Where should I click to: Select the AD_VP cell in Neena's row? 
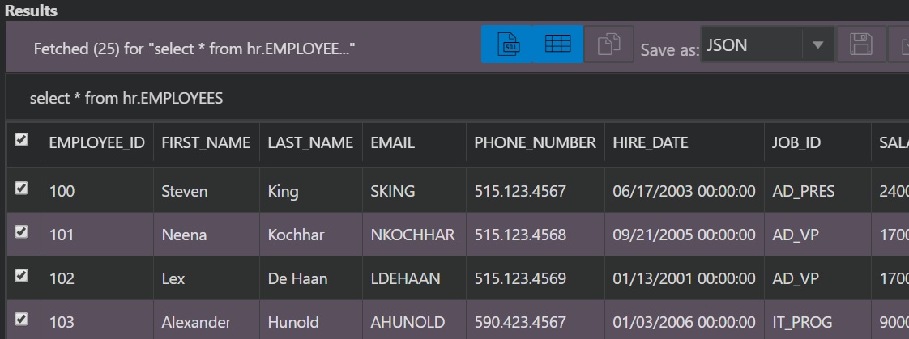[817, 235]
